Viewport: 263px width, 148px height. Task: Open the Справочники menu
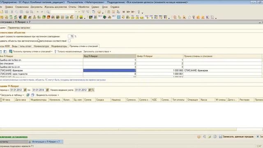click(x=22, y=7)
